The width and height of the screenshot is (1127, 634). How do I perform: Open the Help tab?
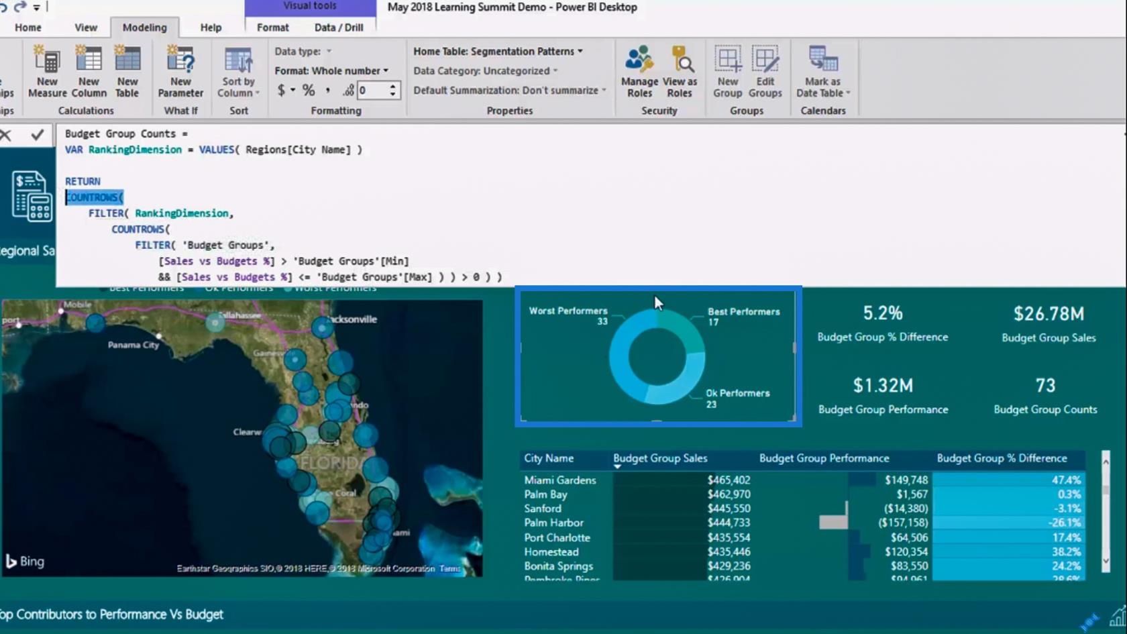pyautogui.click(x=211, y=28)
